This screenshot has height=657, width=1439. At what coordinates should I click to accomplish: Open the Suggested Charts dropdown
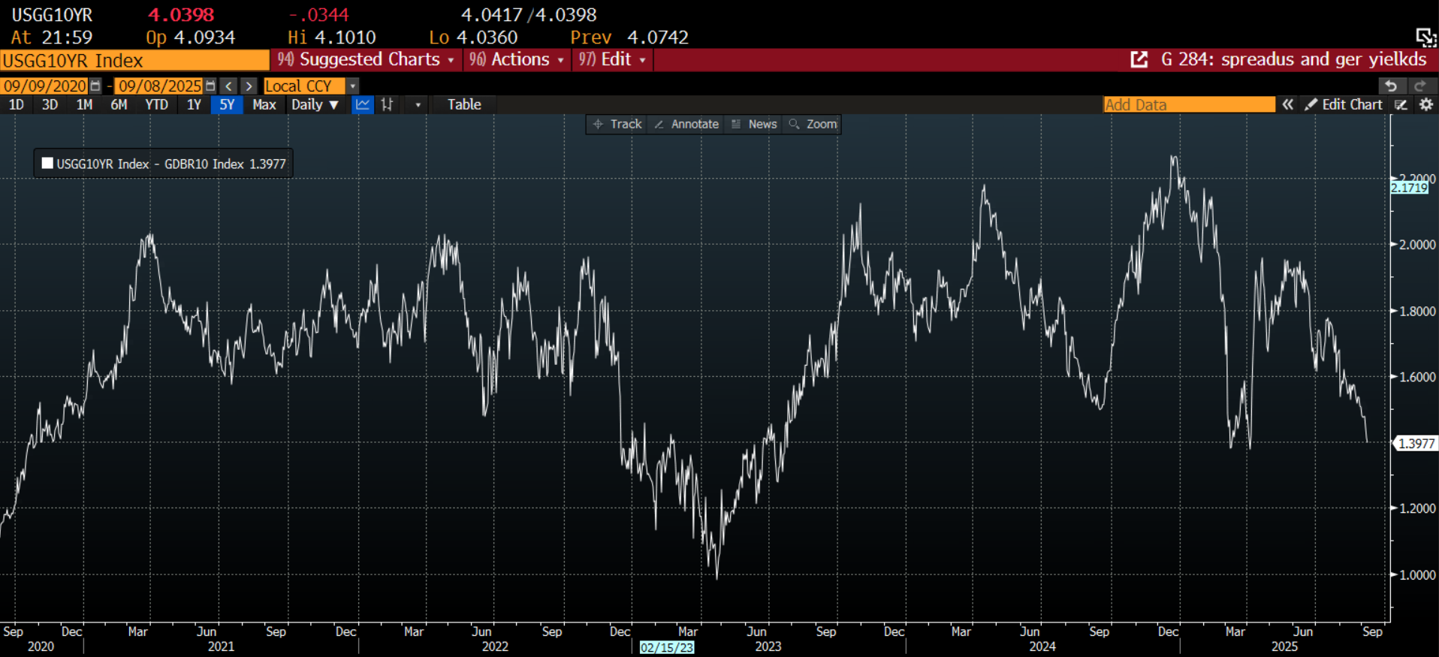tap(366, 59)
